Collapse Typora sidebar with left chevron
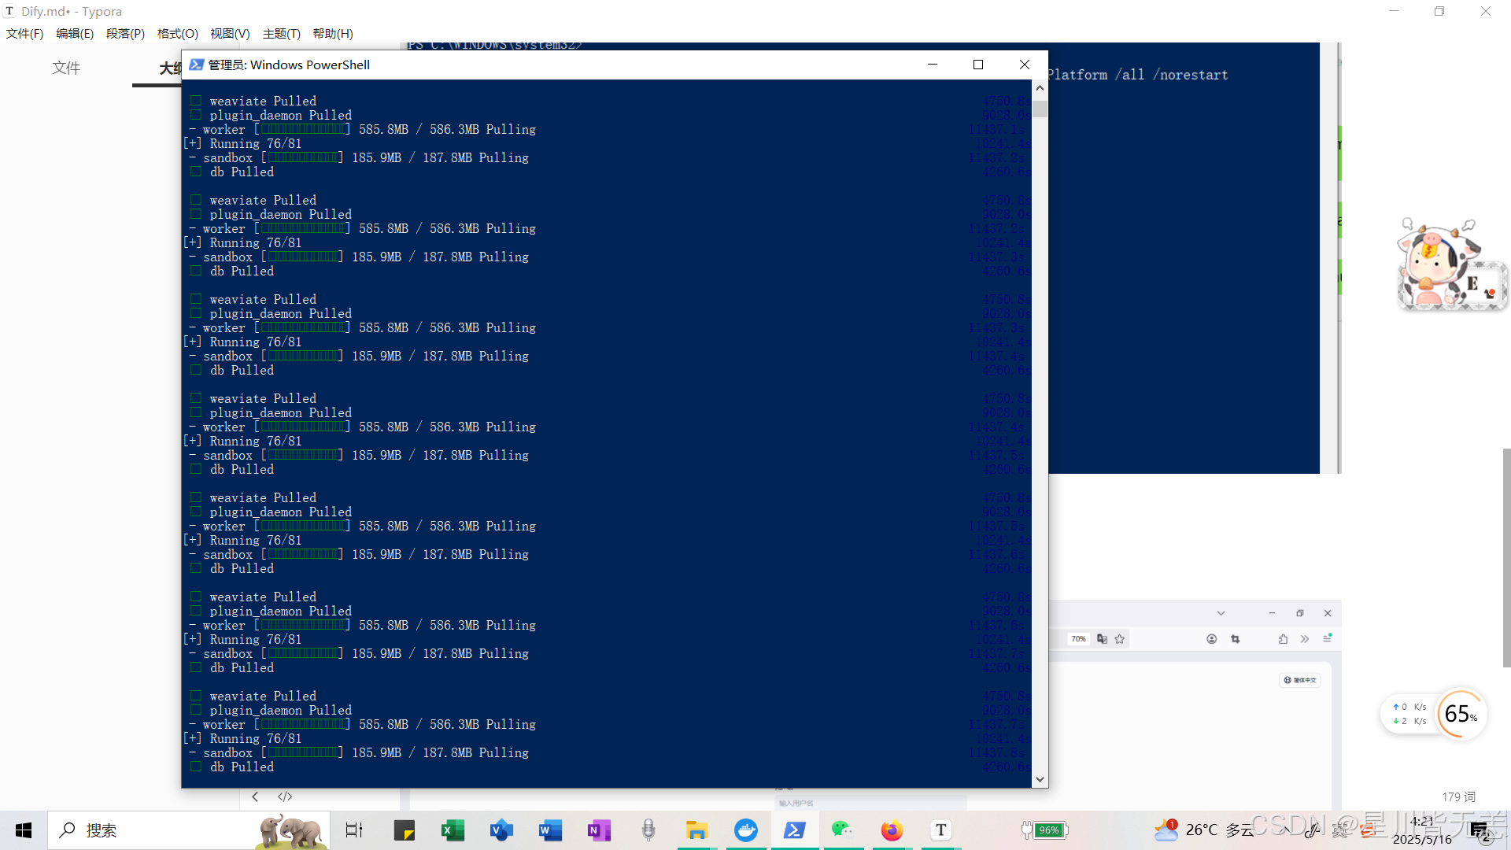This screenshot has height=850, width=1511. [255, 796]
